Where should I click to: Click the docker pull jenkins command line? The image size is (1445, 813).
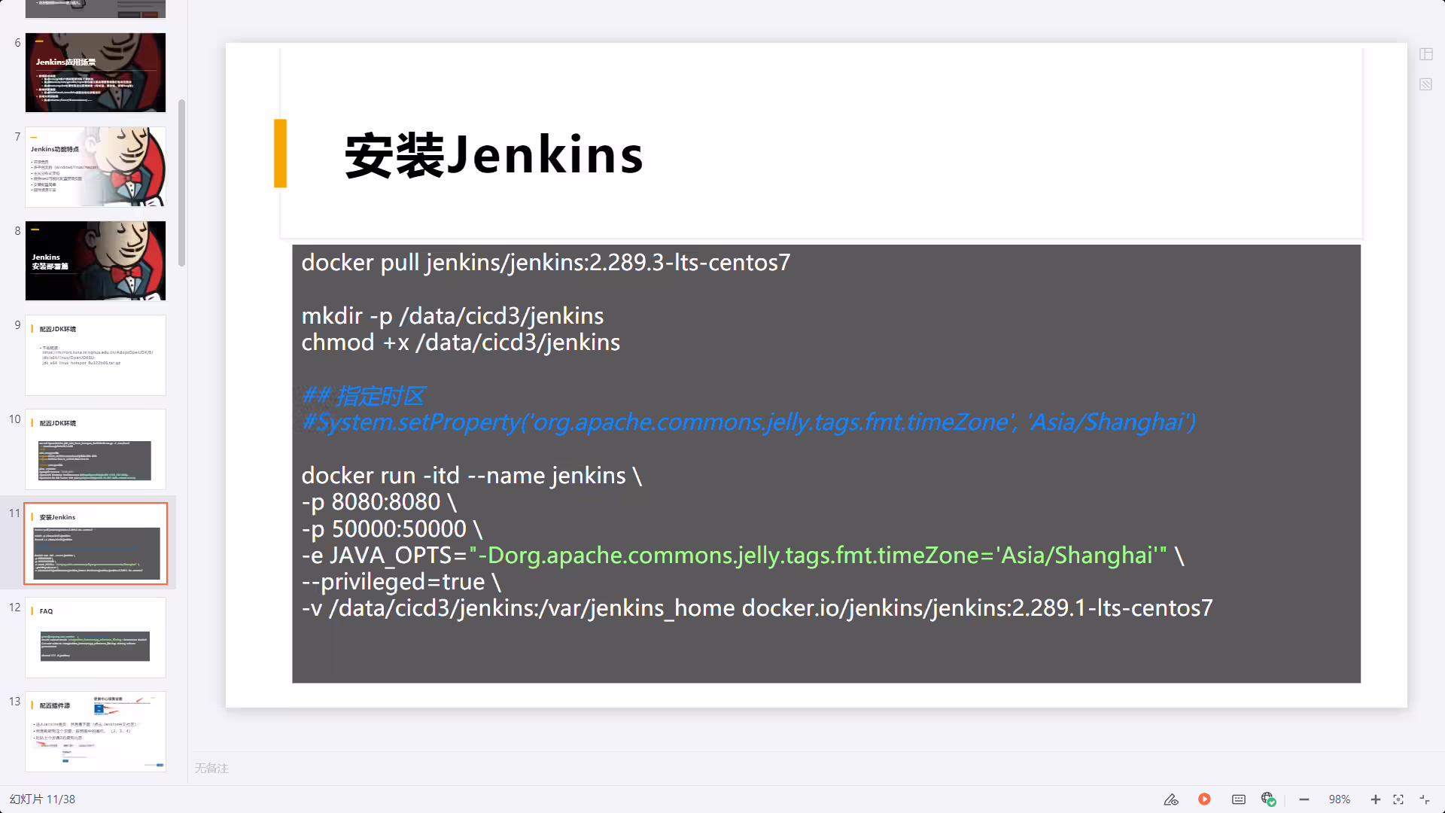(x=546, y=263)
